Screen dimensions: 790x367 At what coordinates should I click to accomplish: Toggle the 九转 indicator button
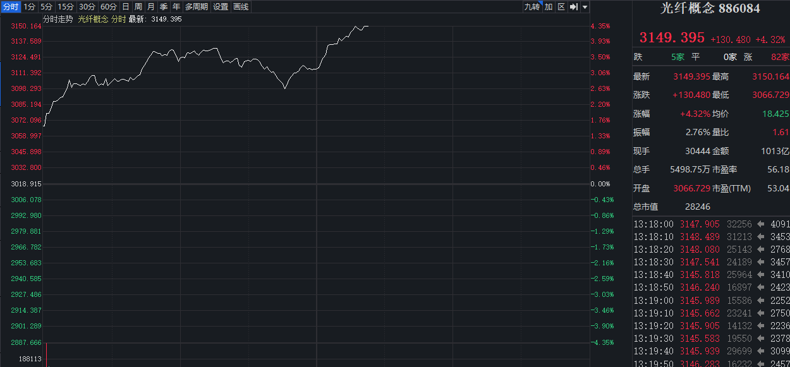point(532,7)
